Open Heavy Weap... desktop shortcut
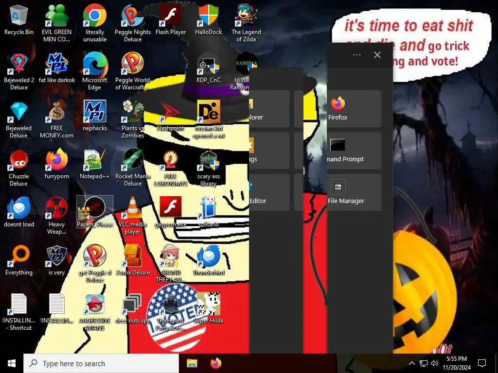Viewport: 498px width, 373px height. pyautogui.click(x=56, y=216)
